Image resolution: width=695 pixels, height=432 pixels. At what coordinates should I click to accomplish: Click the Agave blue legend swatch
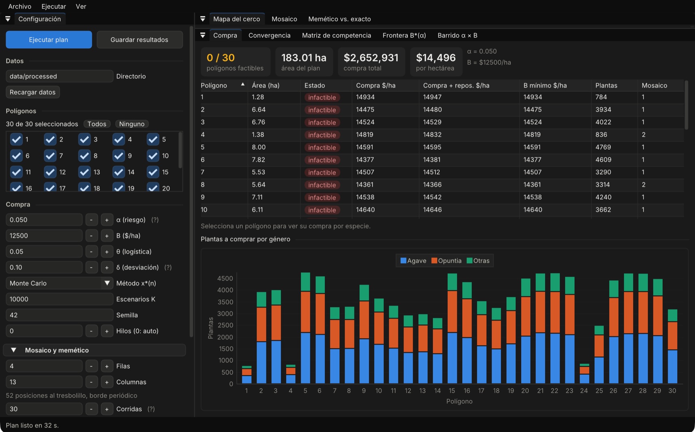tap(403, 261)
